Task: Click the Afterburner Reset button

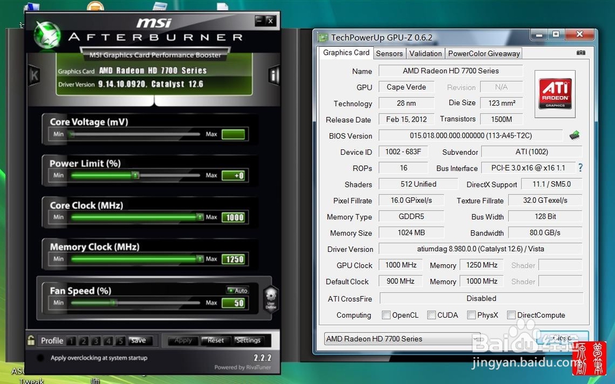Action: pos(215,340)
